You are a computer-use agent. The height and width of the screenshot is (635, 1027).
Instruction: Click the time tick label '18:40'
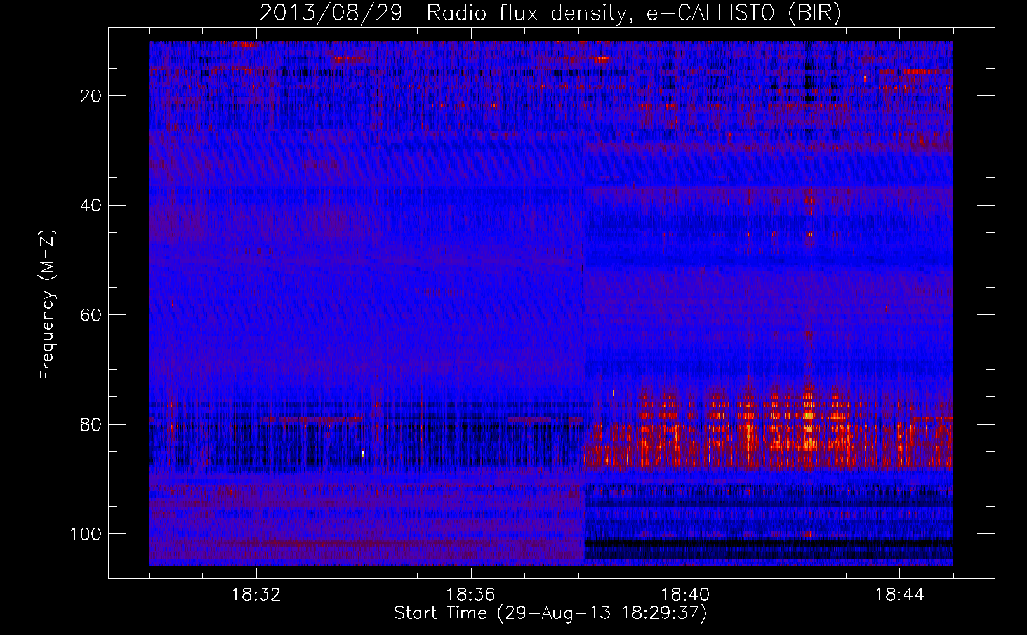pyautogui.click(x=686, y=595)
